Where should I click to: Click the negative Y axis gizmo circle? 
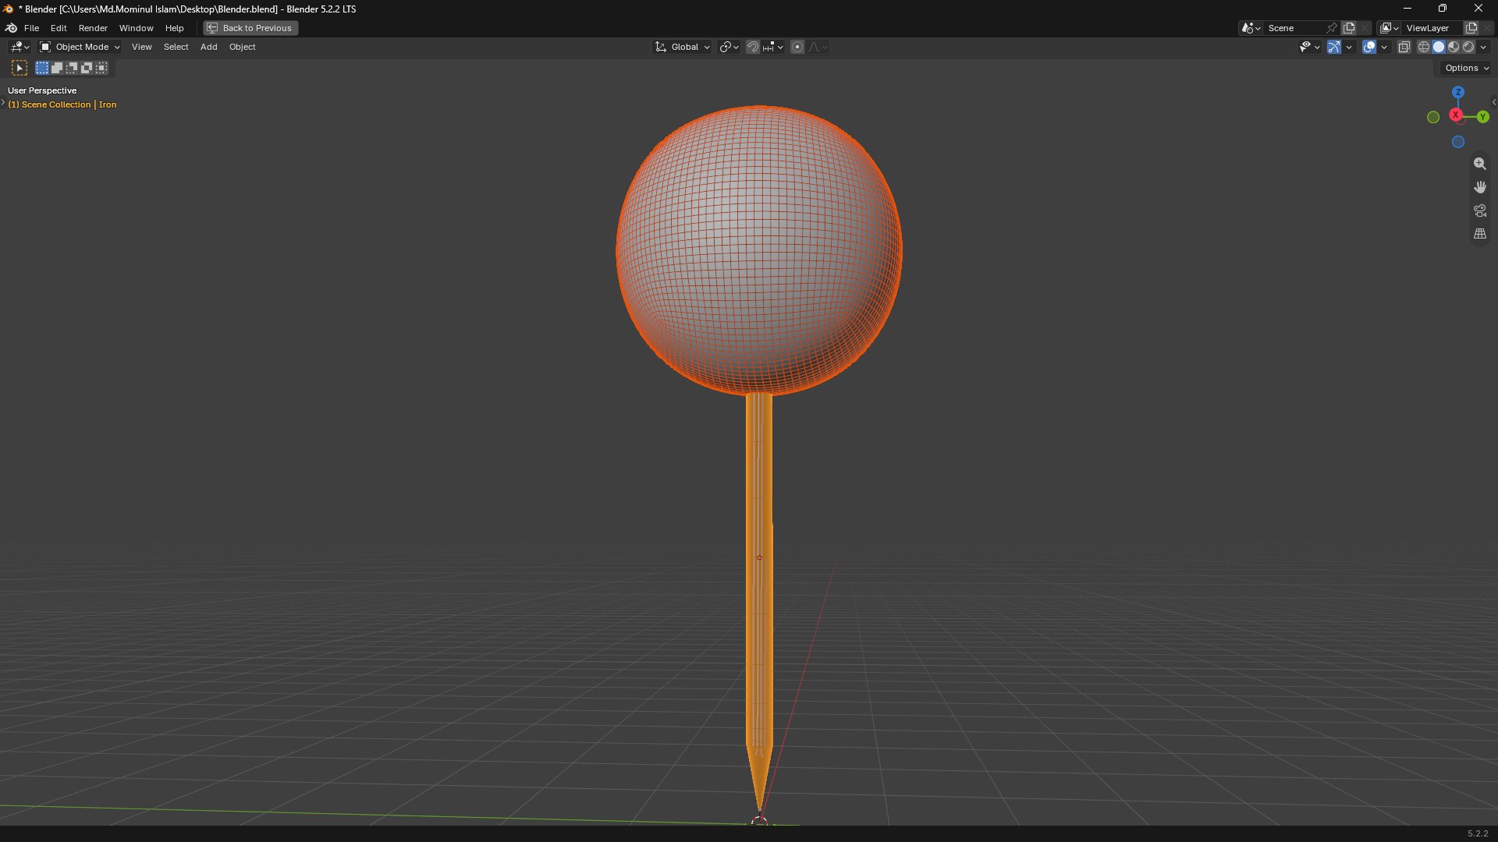click(1433, 117)
